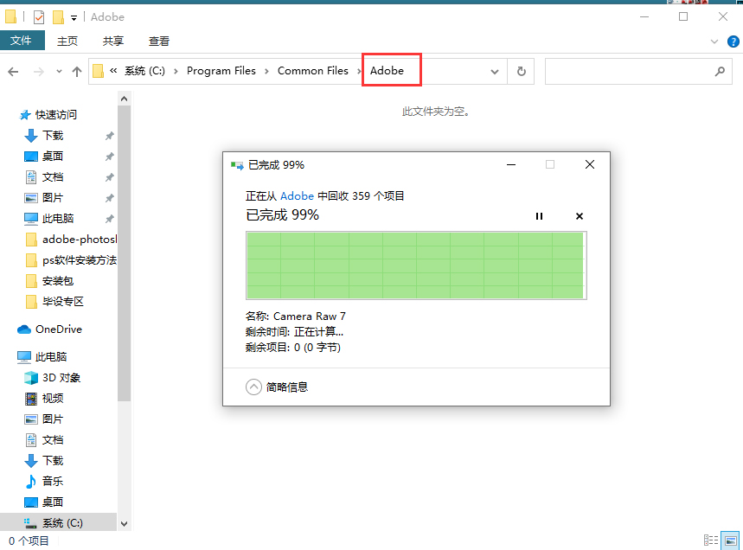Go up one folder level
Viewport: 743px width, 550px height.
76,72
